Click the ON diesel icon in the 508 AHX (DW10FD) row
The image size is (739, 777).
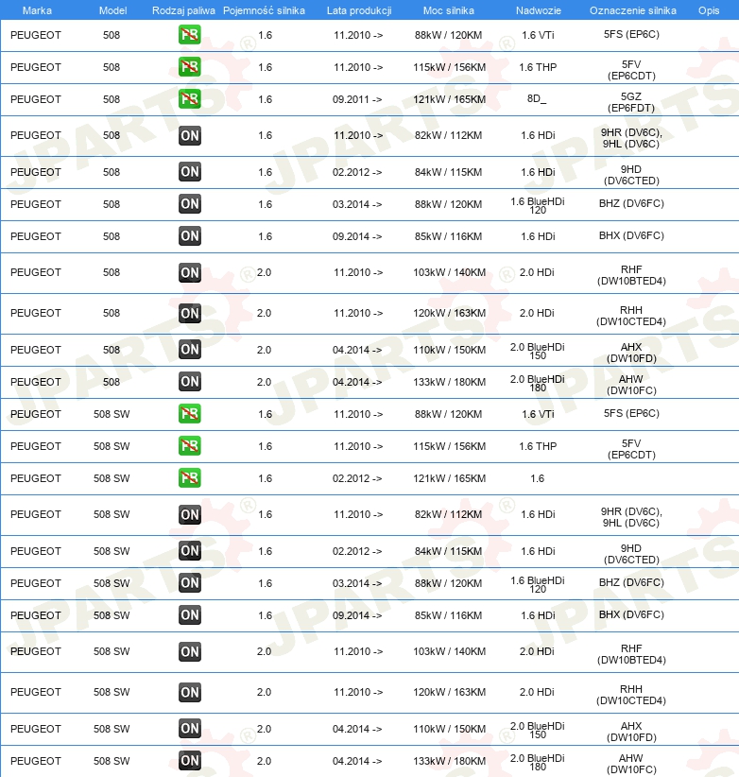190,350
